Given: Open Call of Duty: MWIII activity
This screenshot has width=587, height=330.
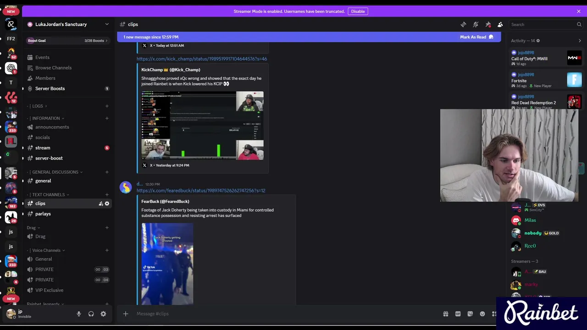Looking at the screenshot, I should pyautogui.click(x=546, y=58).
